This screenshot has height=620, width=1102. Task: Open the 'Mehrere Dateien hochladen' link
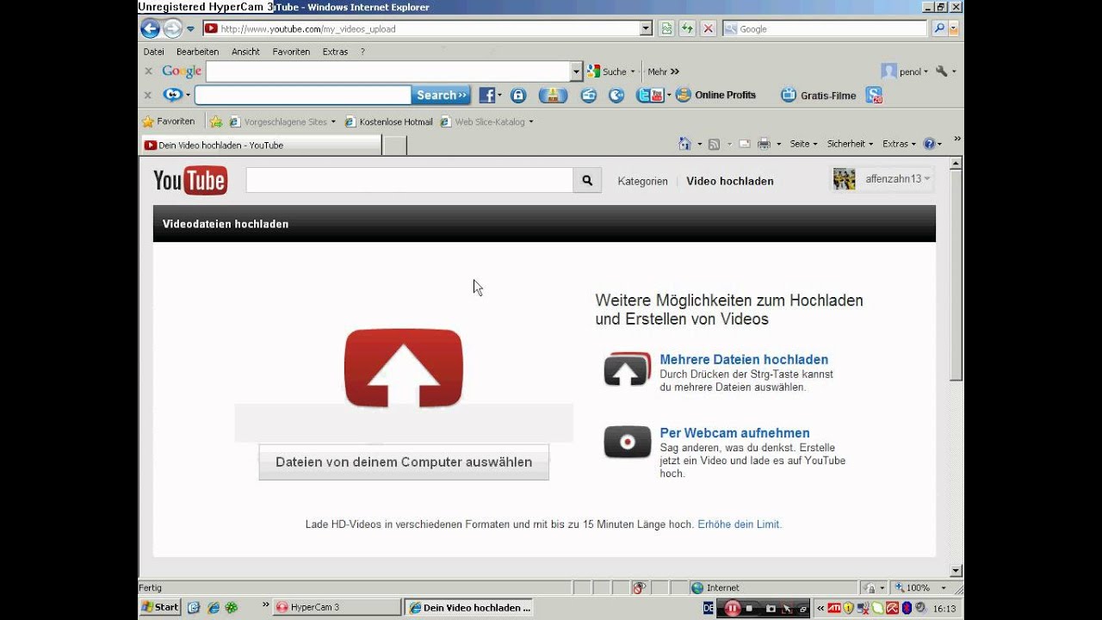pyautogui.click(x=744, y=359)
